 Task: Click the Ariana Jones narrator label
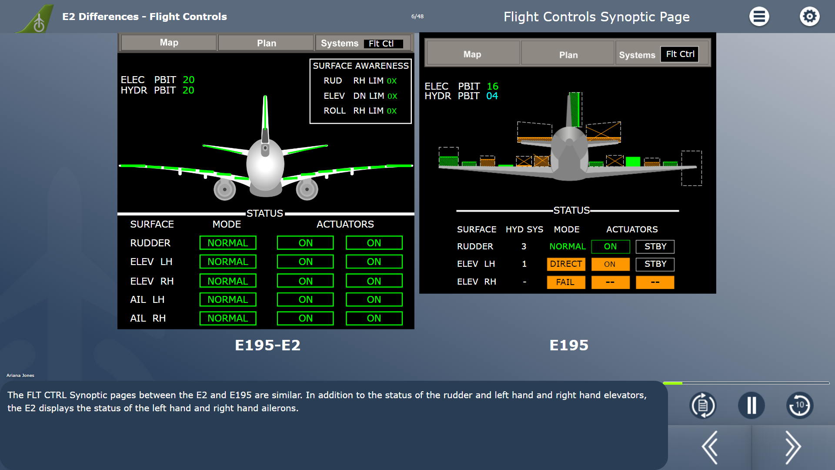click(x=20, y=375)
